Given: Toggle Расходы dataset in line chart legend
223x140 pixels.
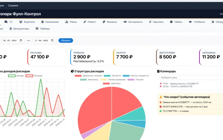Looking at the screenshot, I should [34, 76].
